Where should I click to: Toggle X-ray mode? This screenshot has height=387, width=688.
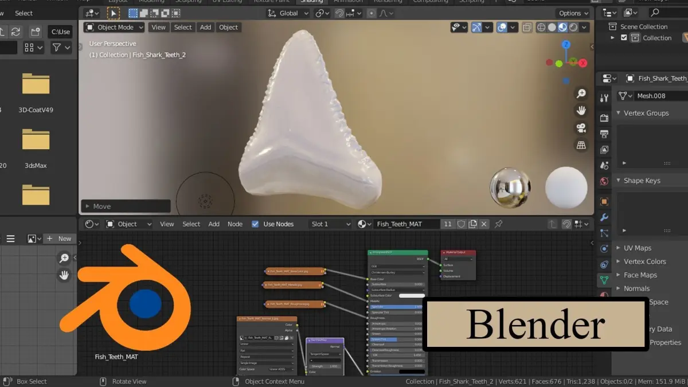[x=527, y=27]
